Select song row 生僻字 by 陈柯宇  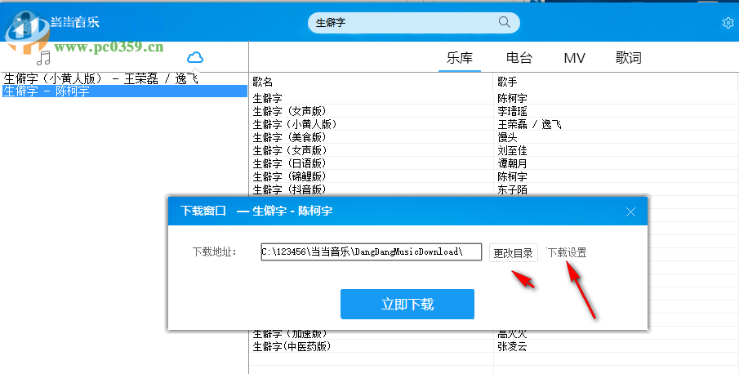click(493, 98)
